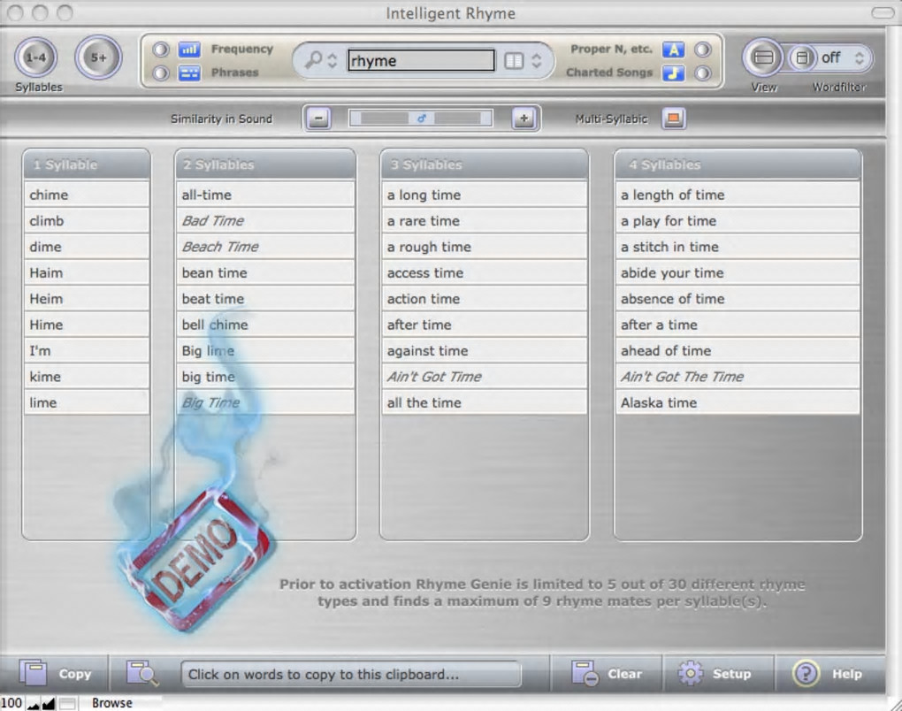Select the phrase 'access time'
The width and height of the screenshot is (902, 711).
tap(485, 272)
